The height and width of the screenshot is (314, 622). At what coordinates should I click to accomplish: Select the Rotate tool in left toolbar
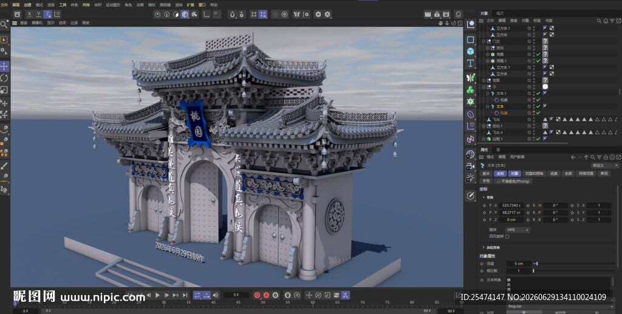tap(4, 78)
